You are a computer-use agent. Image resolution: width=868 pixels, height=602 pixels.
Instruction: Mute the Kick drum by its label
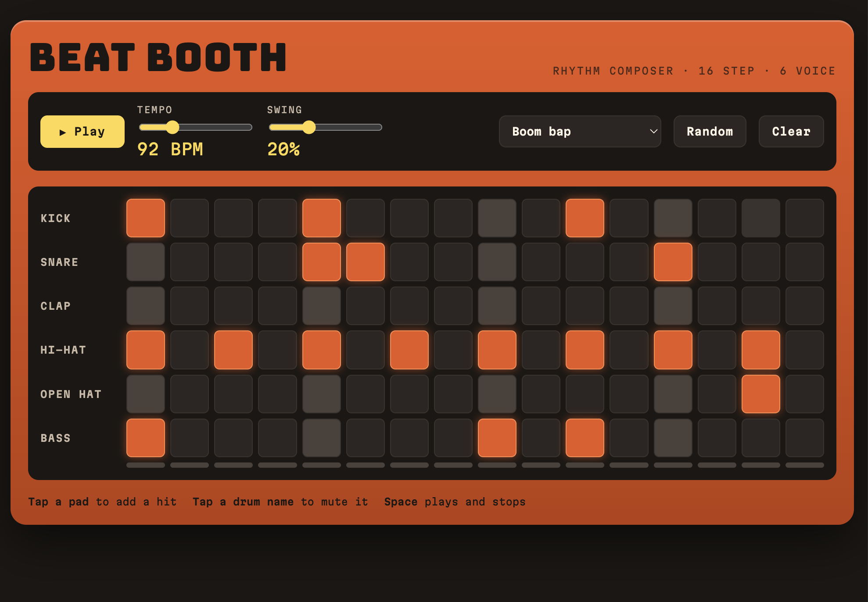point(56,219)
